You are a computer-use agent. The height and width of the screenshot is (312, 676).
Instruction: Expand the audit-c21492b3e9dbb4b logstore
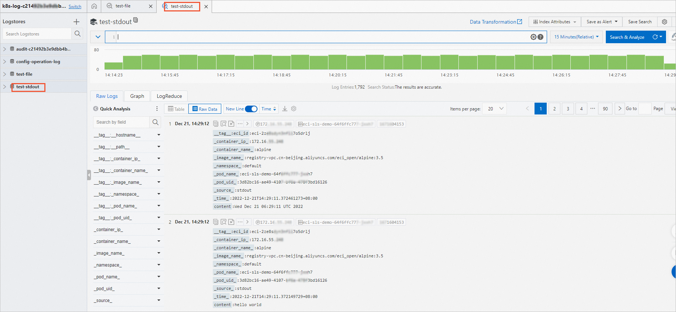pyautogui.click(x=5, y=49)
